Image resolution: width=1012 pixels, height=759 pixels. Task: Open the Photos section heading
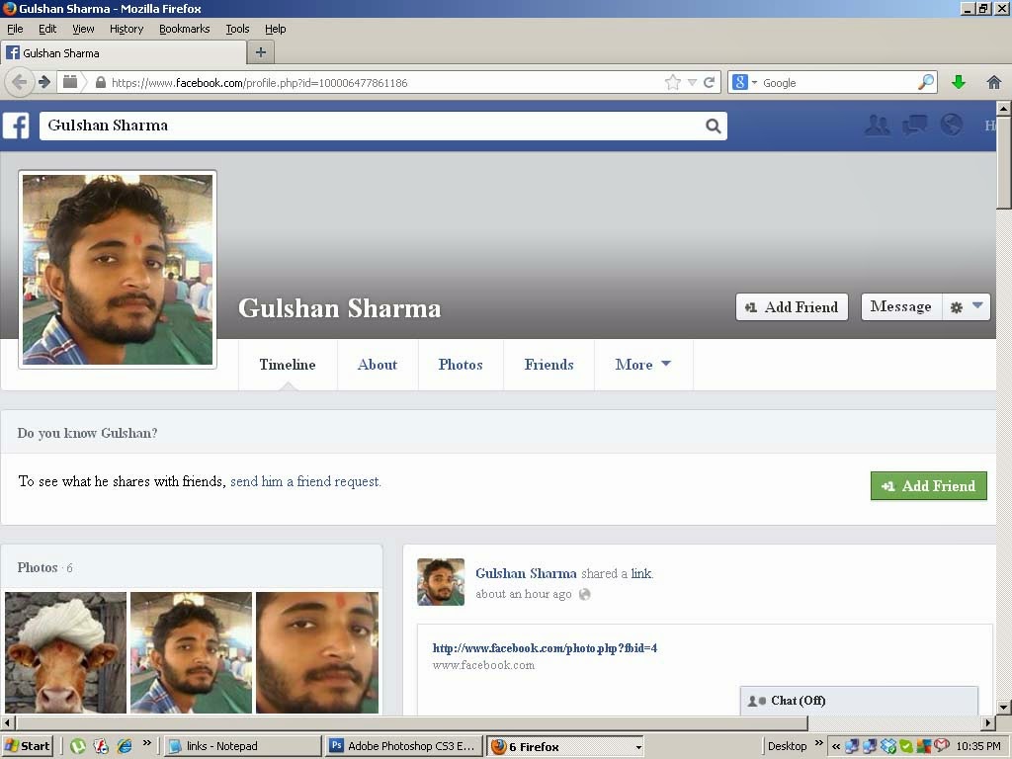point(38,568)
